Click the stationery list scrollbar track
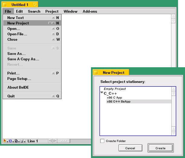The height and width of the screenshot is (158, 185). [x=174, y=111]
